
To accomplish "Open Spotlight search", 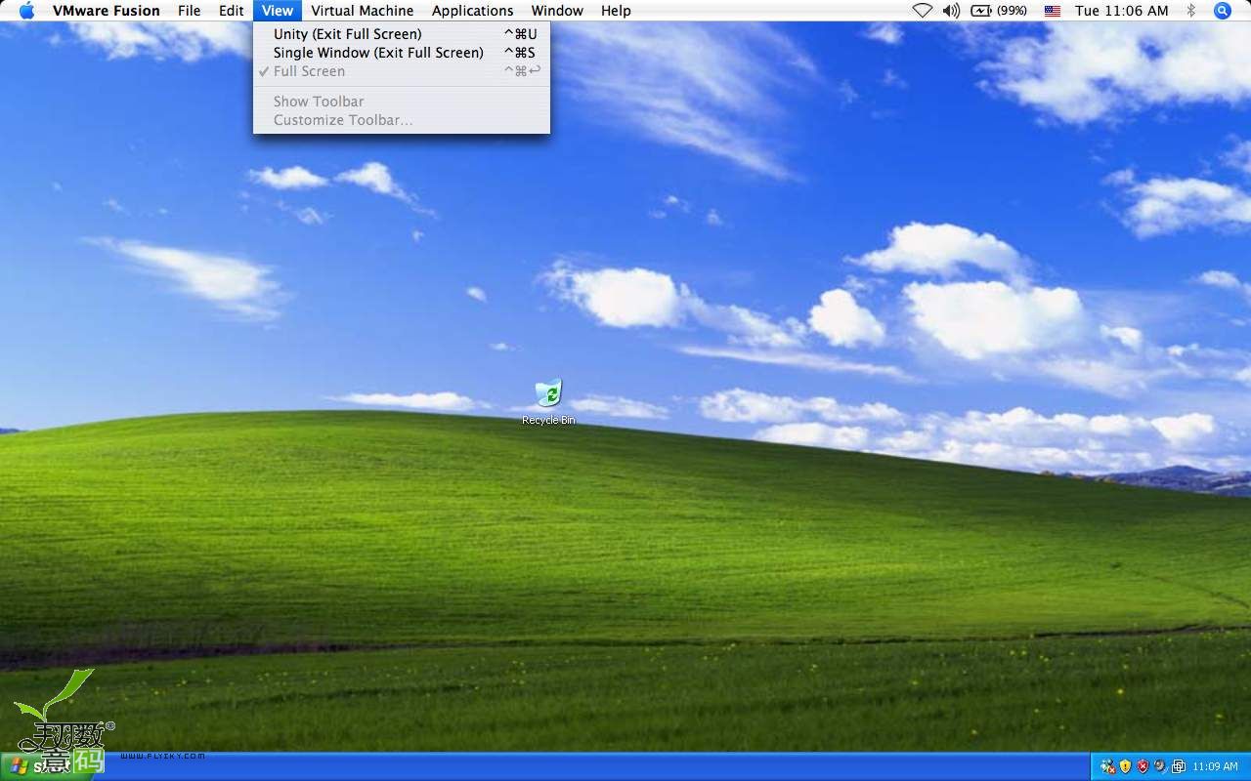I will tap(1222, 11).
